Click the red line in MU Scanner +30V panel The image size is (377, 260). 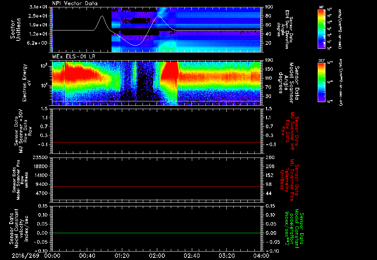pos(156,142)
